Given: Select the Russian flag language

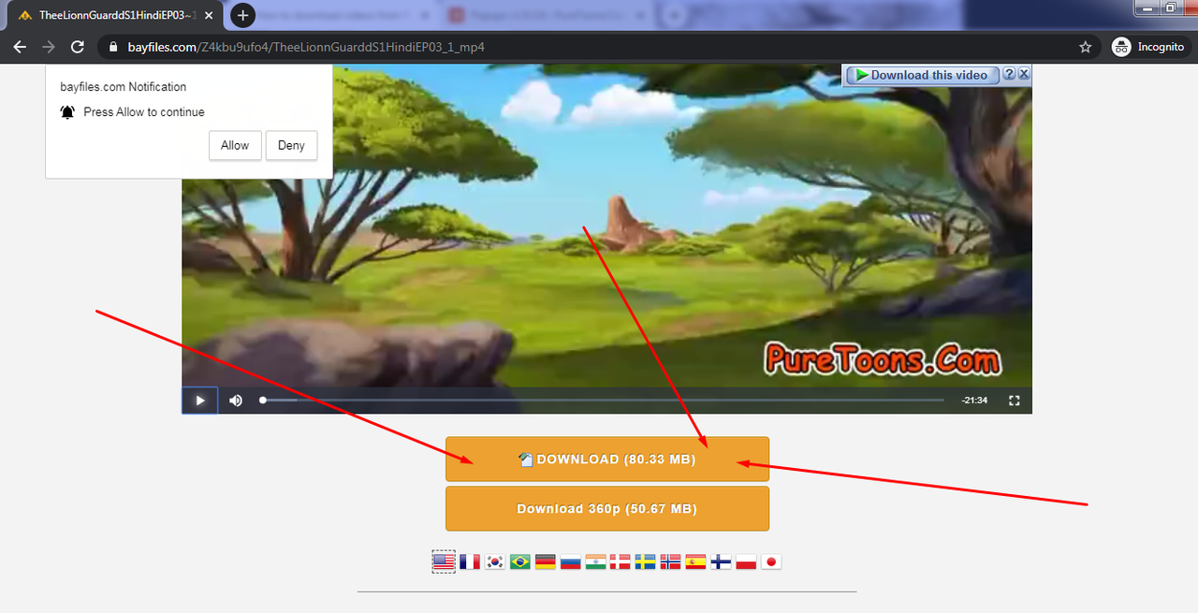Looking at the screenshot, I should pos(571,562).
